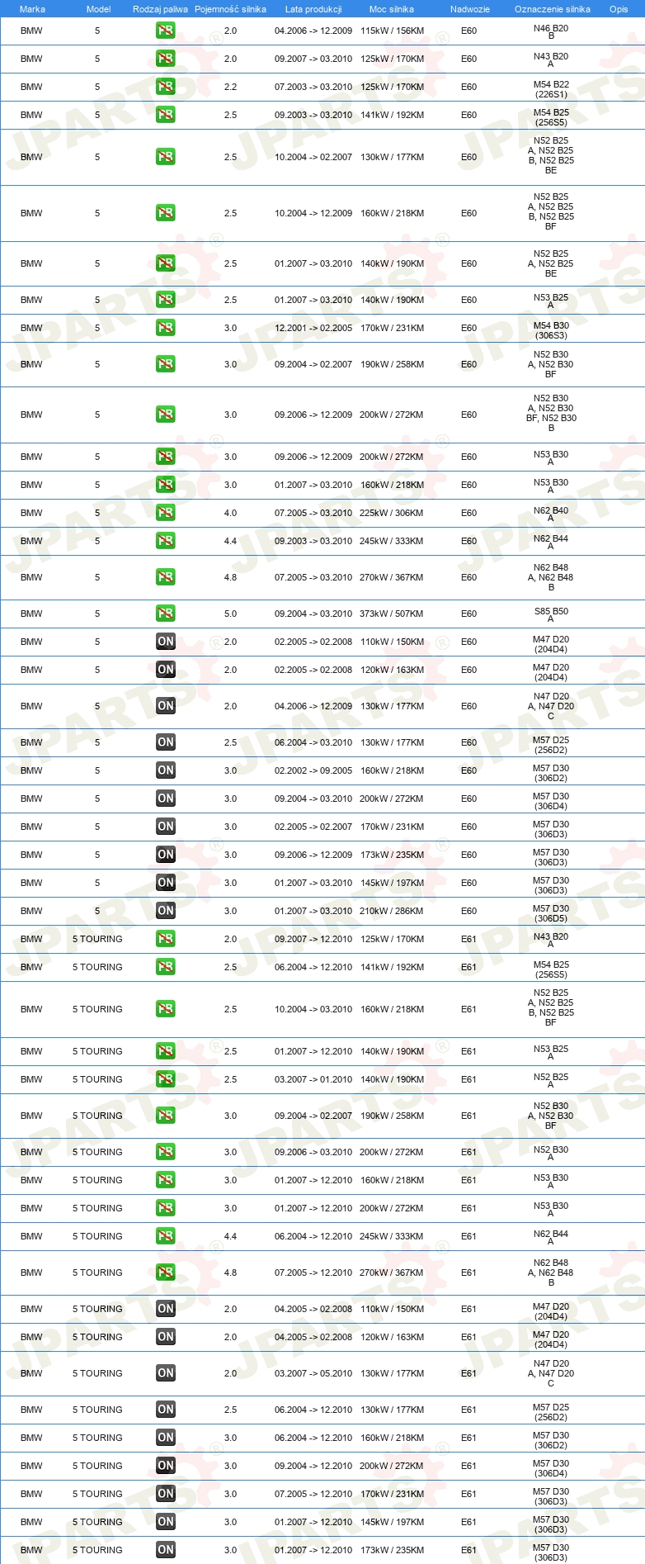Select petrol icon in 10.2004 -> 02.2007 row
This screenshot has width=645, height=1564.
point(166,157)
